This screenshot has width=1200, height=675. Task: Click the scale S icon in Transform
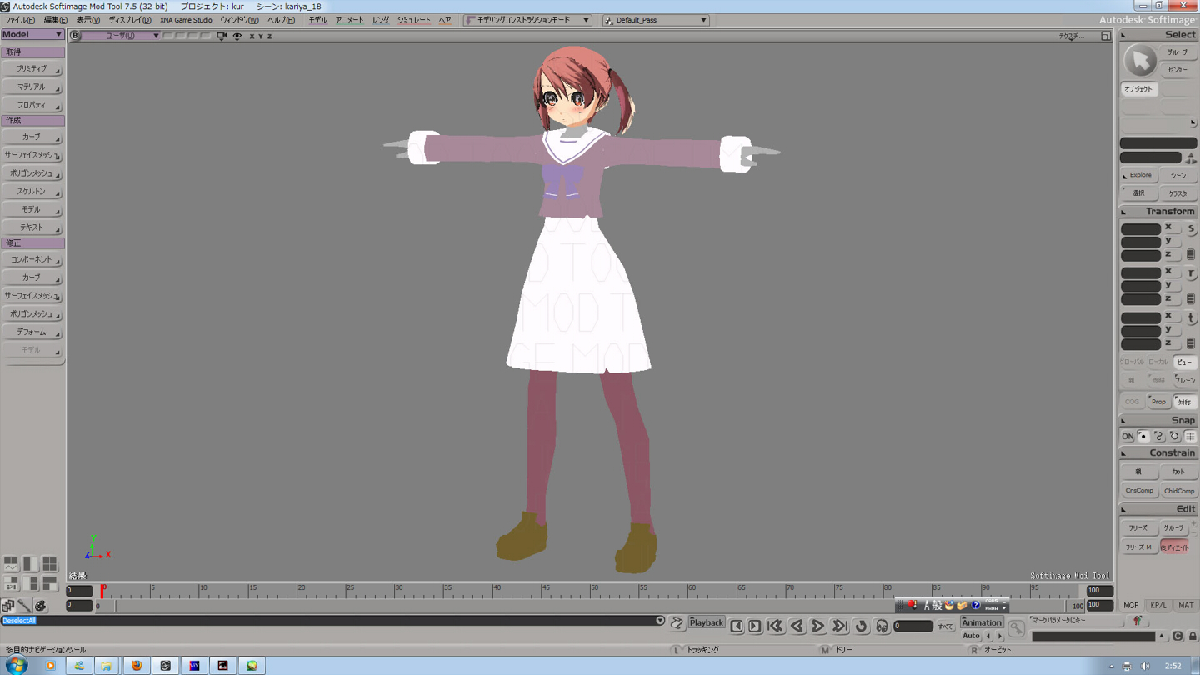1191,229
